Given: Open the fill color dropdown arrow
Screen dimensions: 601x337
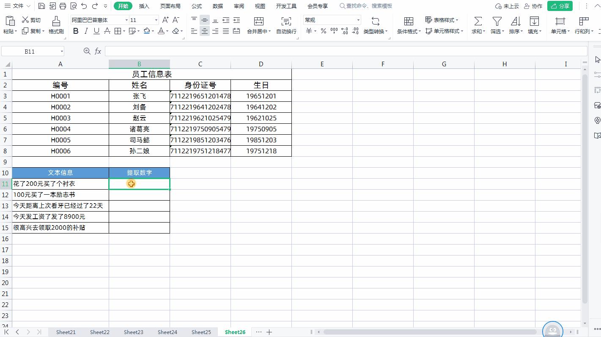Looking at the screenshot, I should (x=152, y=31).
